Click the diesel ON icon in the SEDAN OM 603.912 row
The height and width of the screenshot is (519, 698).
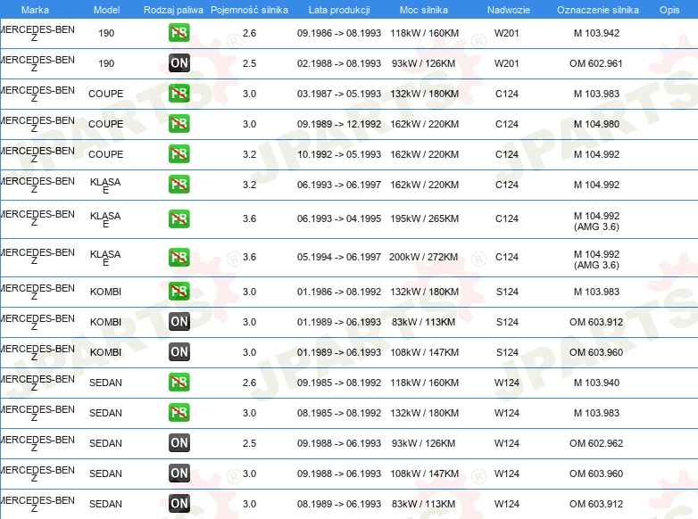tap(179, 503)
